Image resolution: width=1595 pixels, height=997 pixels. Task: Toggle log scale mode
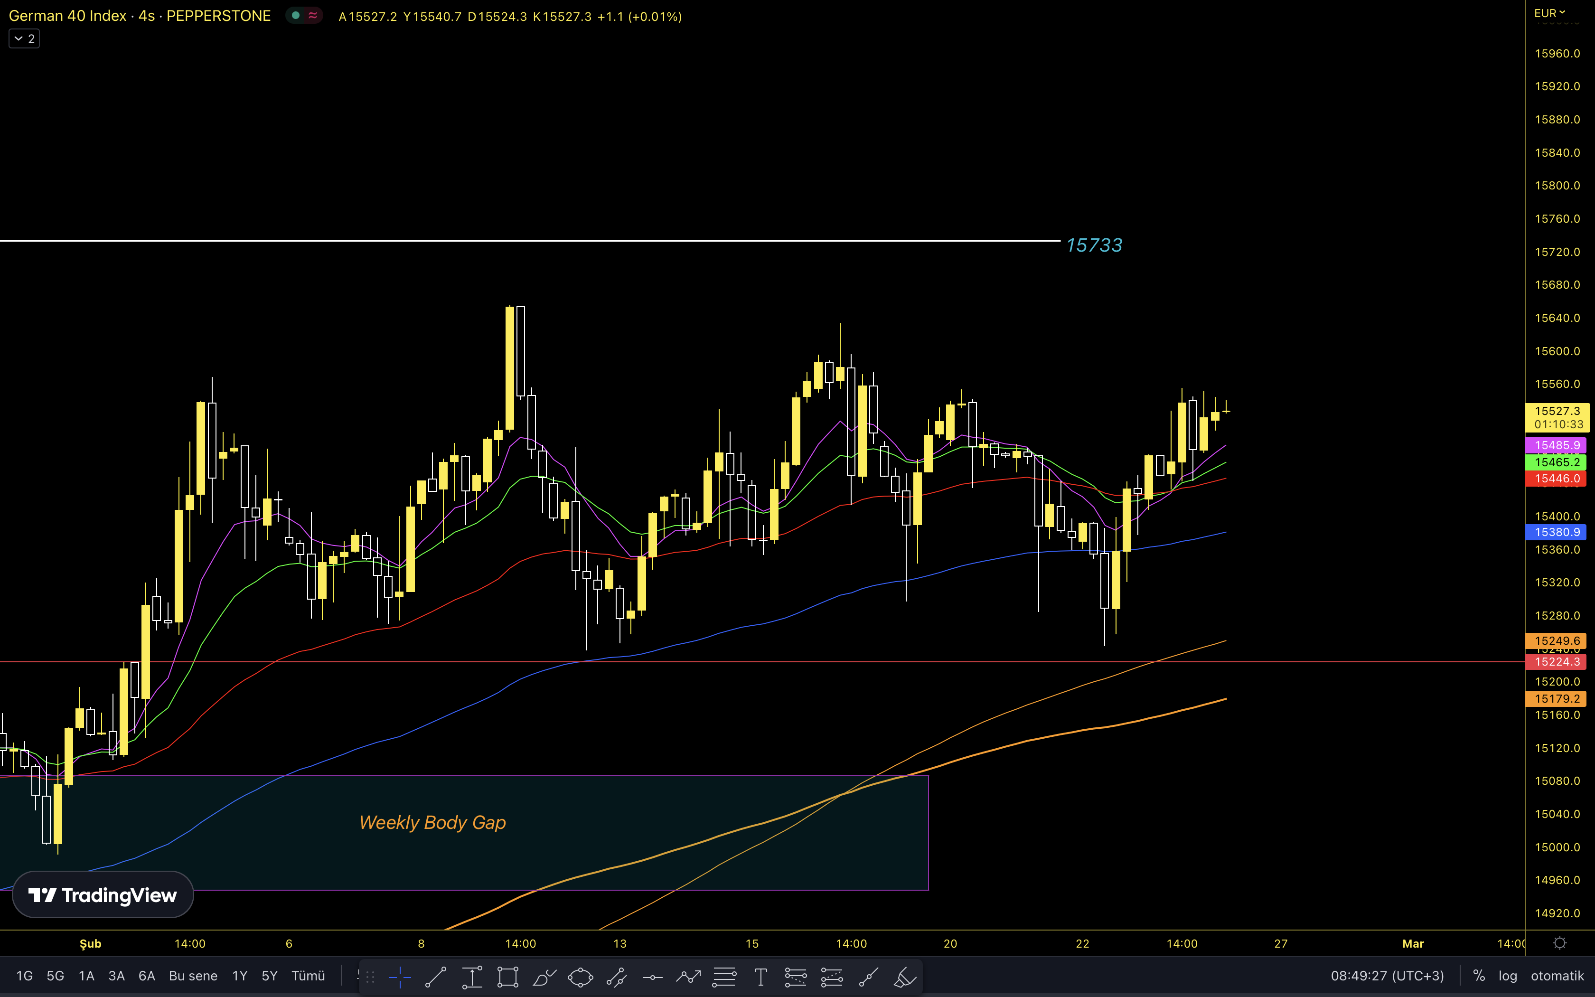(x=1507, y=976)
